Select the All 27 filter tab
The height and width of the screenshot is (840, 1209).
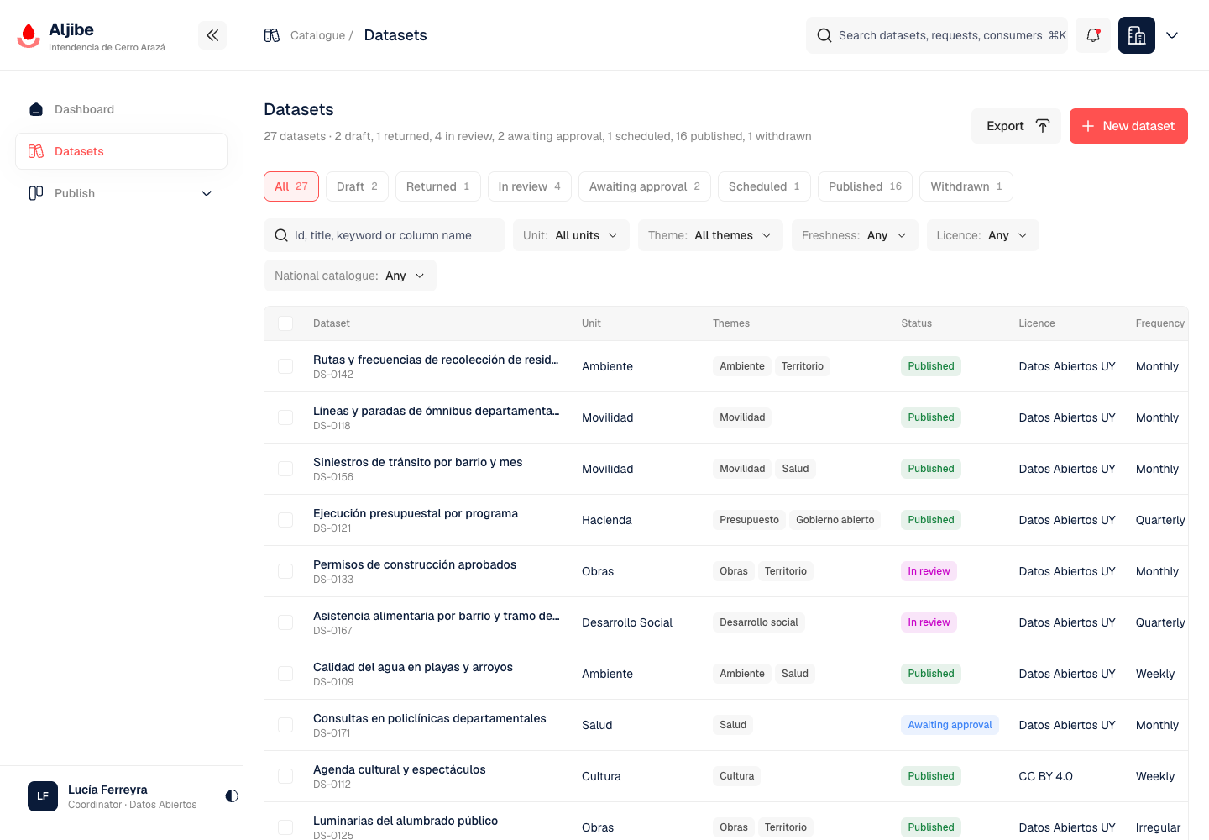click(x=291, y=186)
